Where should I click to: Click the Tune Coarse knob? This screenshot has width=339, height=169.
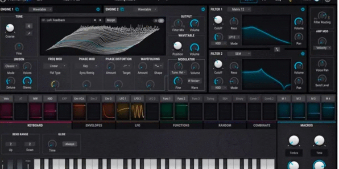pos(10,28)
